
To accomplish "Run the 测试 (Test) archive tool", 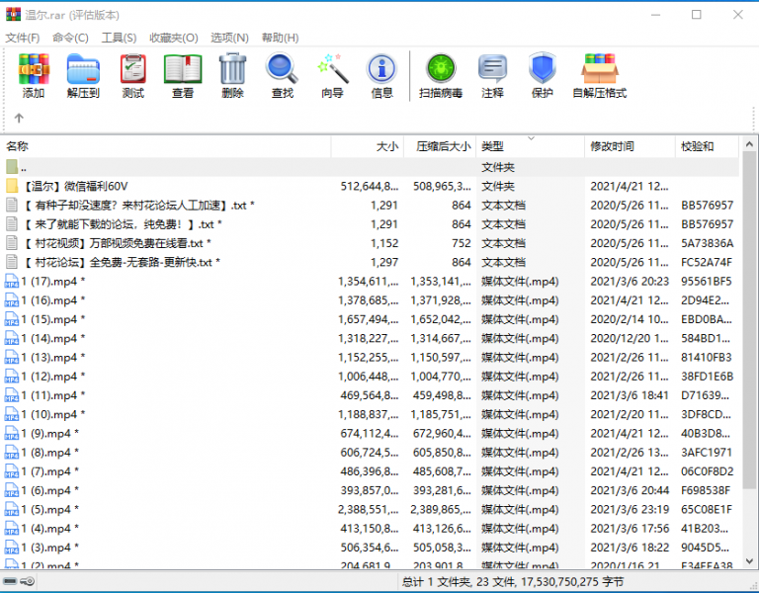I will 132,75.
